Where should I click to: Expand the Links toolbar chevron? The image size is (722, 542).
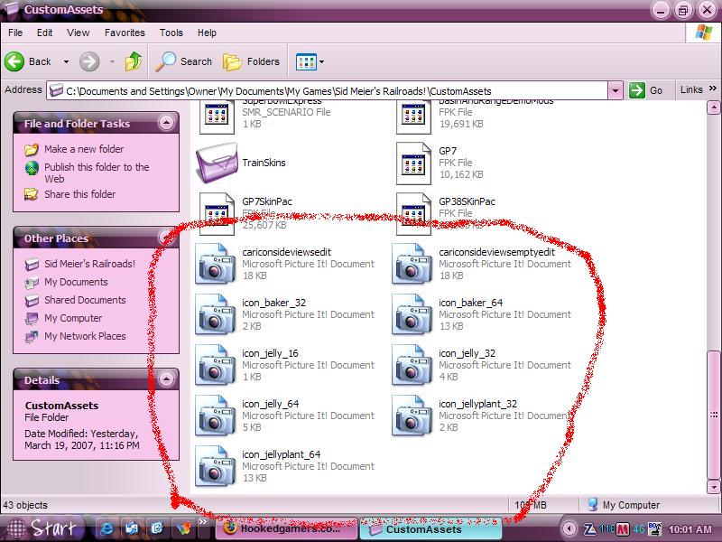[x=713, y=89]
